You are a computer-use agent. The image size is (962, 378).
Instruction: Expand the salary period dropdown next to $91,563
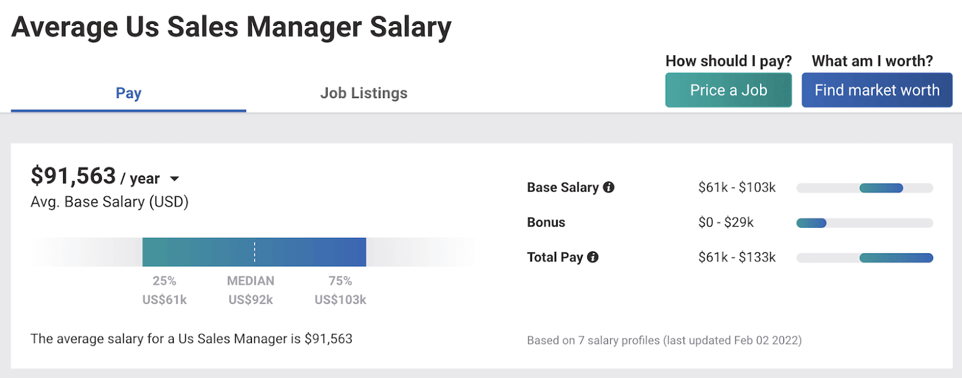[x=174, y=178]
